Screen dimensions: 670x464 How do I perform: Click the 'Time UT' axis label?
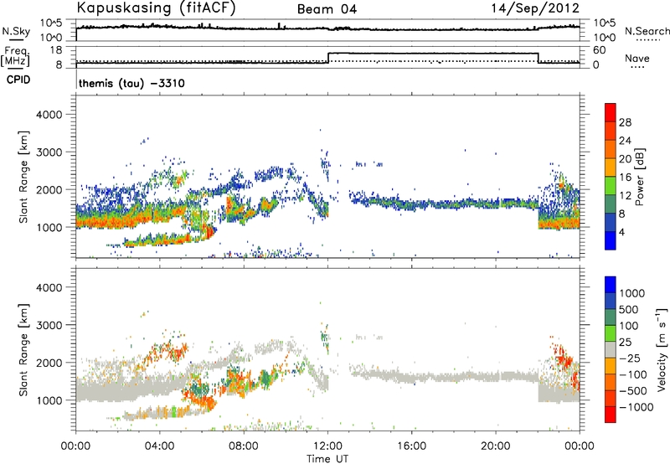pyautogui.click(x=327, y=459)
